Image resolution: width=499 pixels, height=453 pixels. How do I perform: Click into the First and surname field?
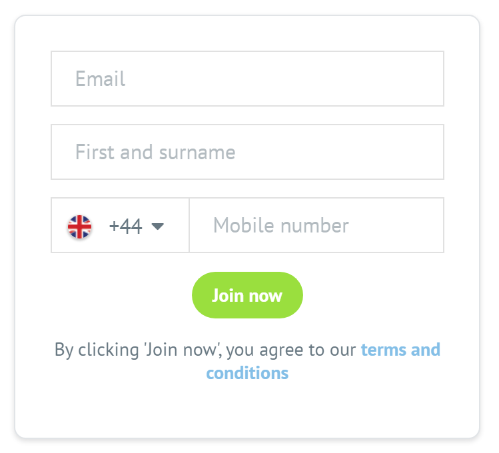coord(248,152)
